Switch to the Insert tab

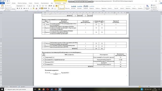(14, 3)
